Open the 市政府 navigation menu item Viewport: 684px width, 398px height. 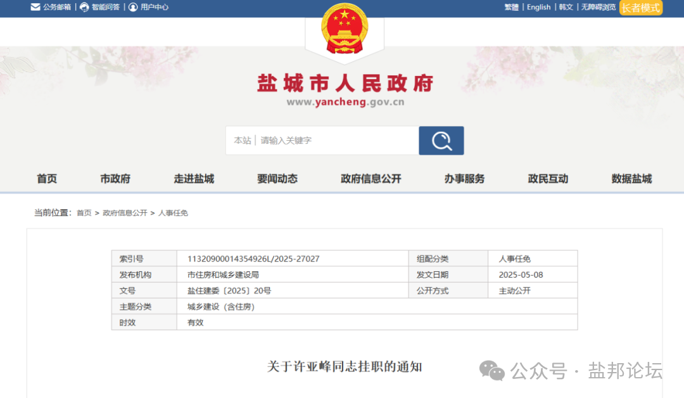(115, 179)
